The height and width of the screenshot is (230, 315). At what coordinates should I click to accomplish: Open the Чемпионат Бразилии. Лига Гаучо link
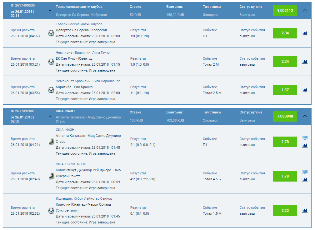pyautogui.click(x=82, y=52)
